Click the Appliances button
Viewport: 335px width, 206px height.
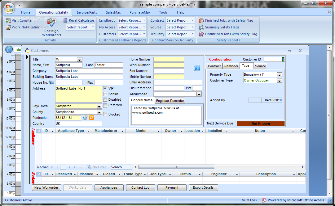coord(109,188)
